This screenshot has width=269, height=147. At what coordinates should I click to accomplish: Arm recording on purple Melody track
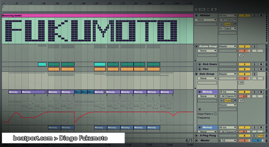(261, 92)
